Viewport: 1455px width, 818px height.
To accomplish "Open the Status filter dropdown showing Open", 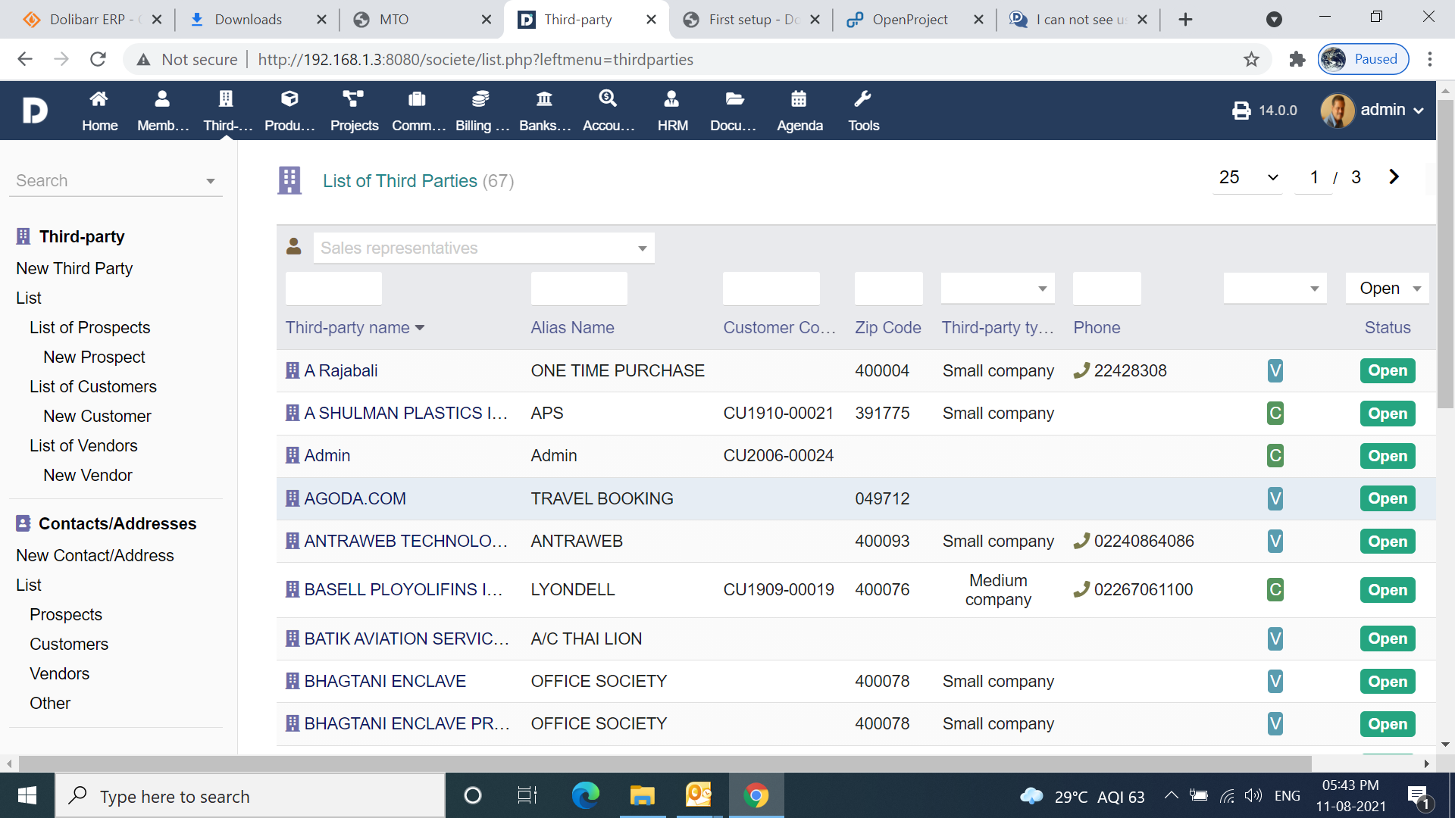I will [x=1387, y=289].
